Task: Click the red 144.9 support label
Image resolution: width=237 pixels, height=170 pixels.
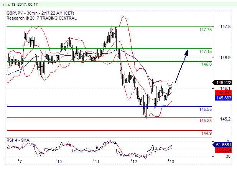Action: point(206,133)
